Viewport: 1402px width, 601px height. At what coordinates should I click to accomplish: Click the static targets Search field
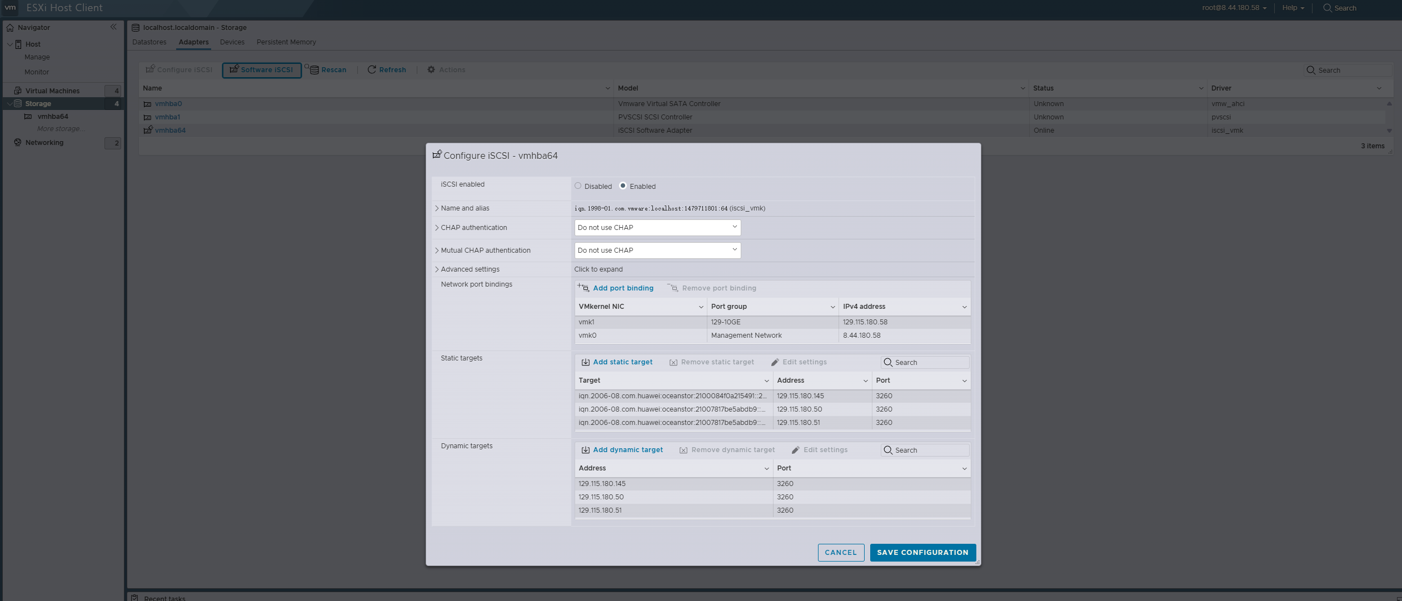tap(925, 362)
